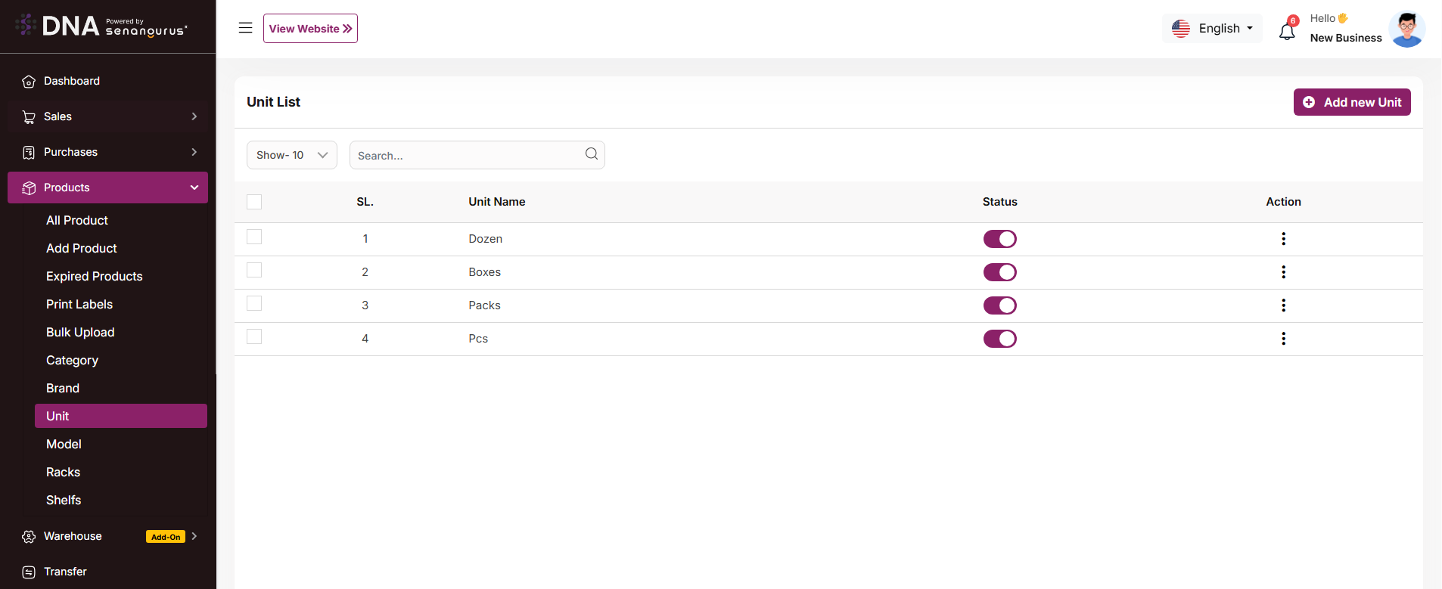1442x589 pixels.
Task: Click the View Website button
Action: [x=310, y=29]
